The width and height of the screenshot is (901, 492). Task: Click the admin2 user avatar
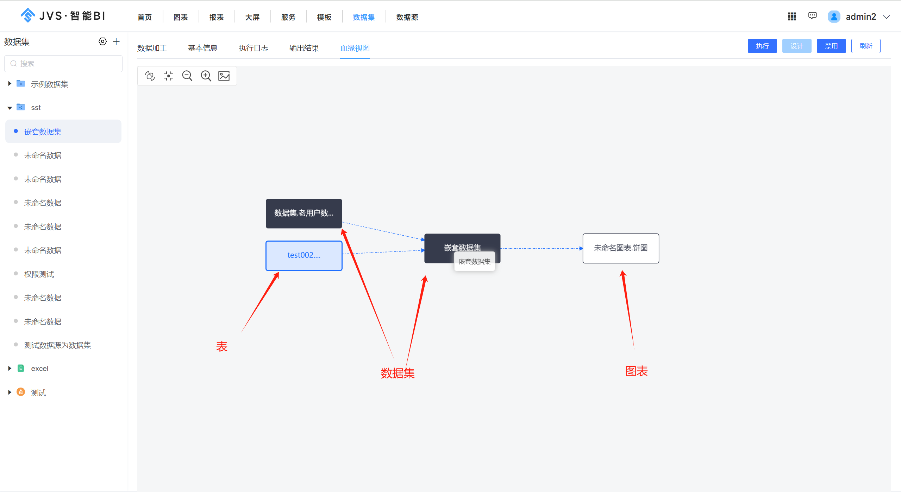(834, 17)
